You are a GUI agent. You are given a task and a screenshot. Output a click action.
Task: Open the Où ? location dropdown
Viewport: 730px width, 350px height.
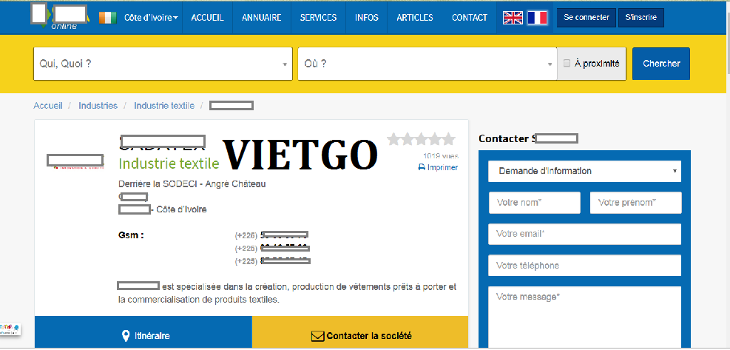[427, 64]
